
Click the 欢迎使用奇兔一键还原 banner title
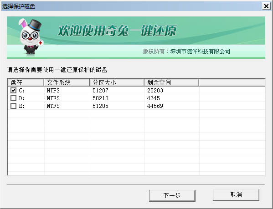pos(117,31)
